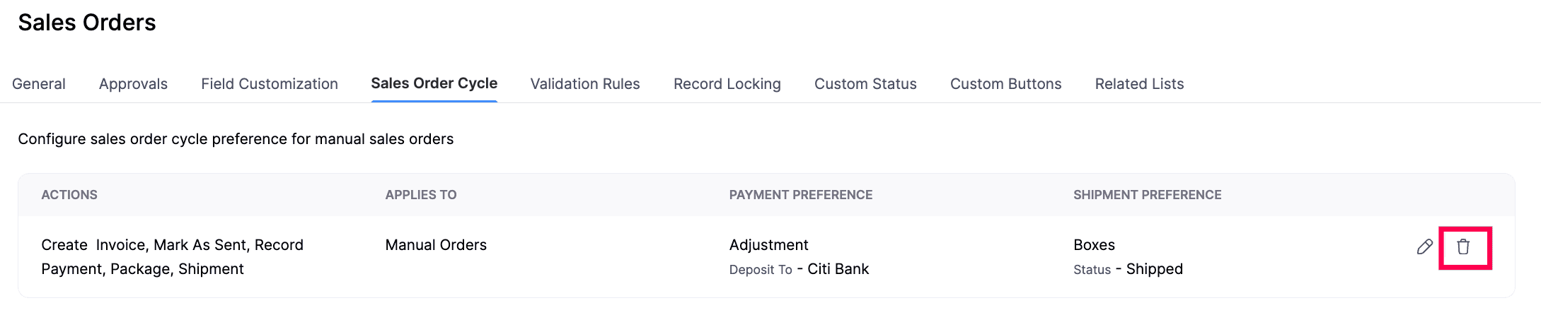
Task: Switch to Record Locking tab
Action: [x=727, y=84]
